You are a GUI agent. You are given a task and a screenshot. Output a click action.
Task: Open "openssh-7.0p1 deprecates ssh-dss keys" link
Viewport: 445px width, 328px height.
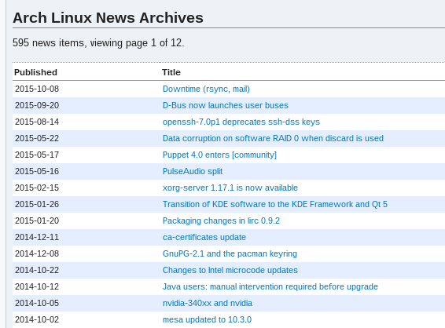(x=241, y=122)
